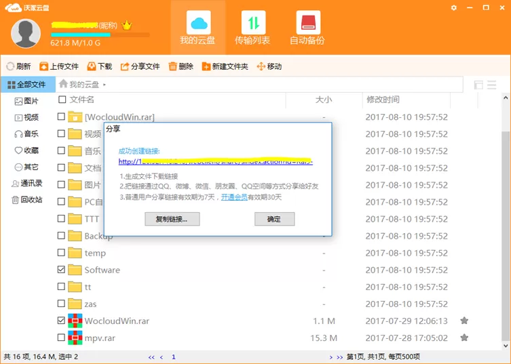511x364 pixels.
Task: Click the favorite star on the WocloudWin.rar row
Action: [x=464, y=321]
